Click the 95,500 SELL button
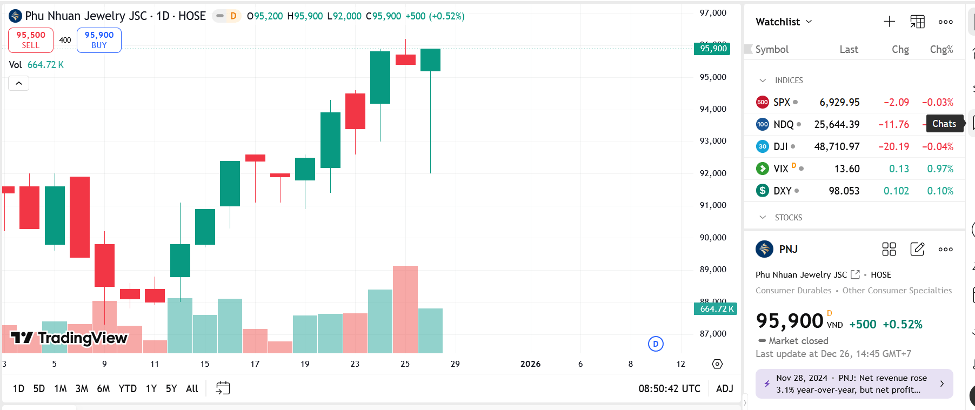 31,40
